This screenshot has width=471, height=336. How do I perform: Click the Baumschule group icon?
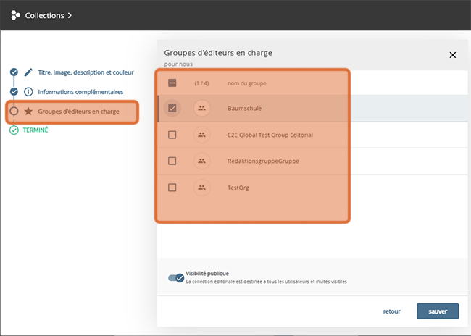coord(201,109)
